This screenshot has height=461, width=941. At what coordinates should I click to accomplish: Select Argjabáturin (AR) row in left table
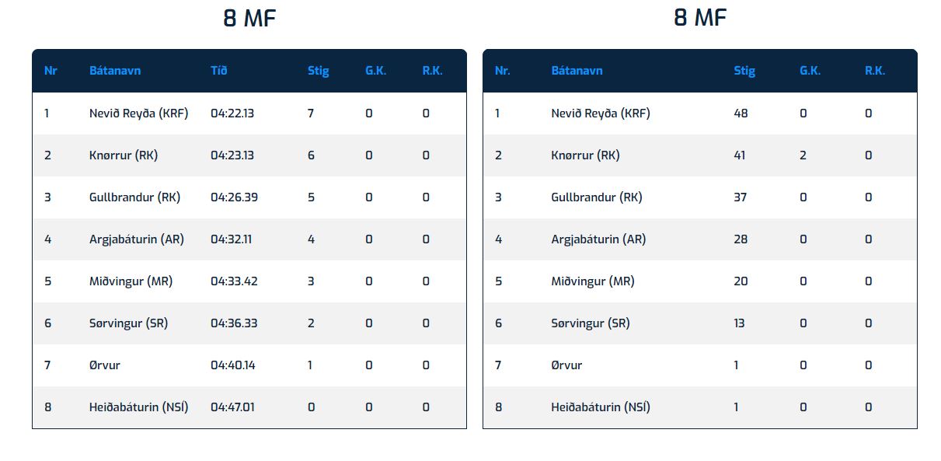(x=249, y=239)
